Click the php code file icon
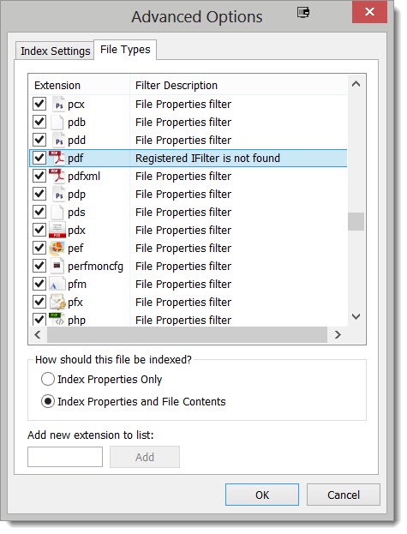The image size is (407, 534). [57, 319]
